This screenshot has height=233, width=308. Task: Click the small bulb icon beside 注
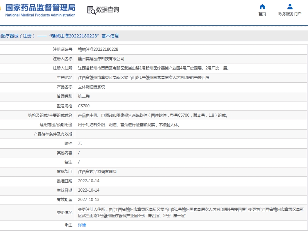(x=66, y=225)
